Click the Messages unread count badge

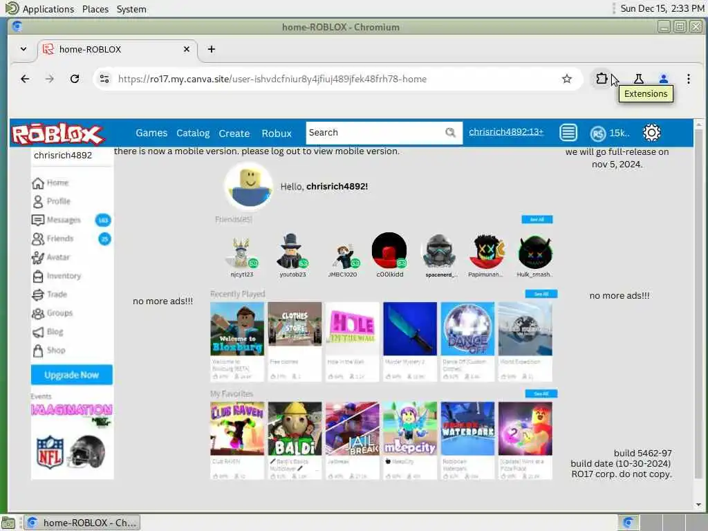103,220
